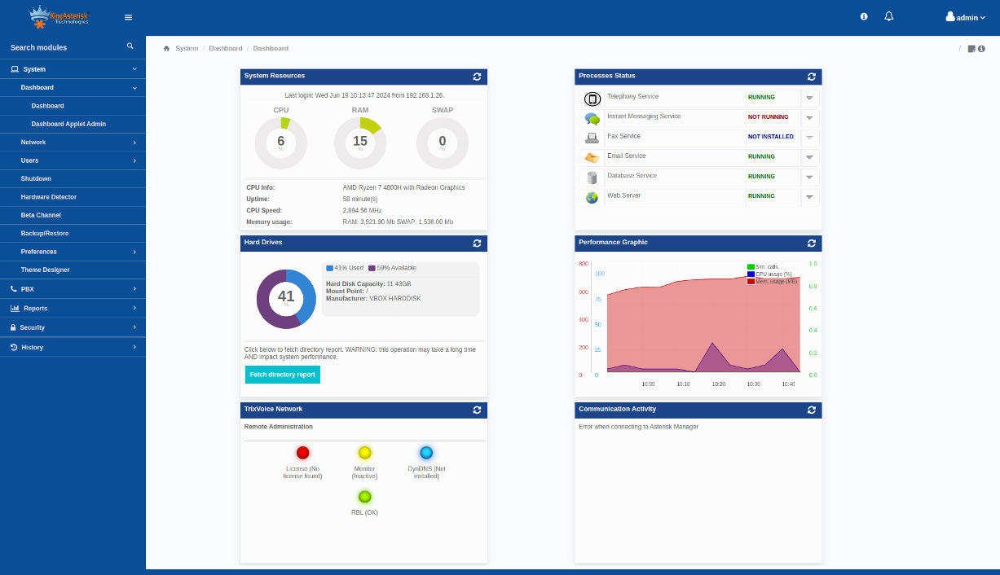The height and width of the screenshot is (575, 1000).
Task: Open Telephony Service options dropdown
Action: tap(809, 98)
